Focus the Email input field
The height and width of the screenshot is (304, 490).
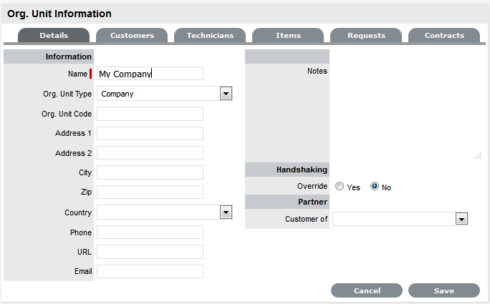click(x=150, y=271)
